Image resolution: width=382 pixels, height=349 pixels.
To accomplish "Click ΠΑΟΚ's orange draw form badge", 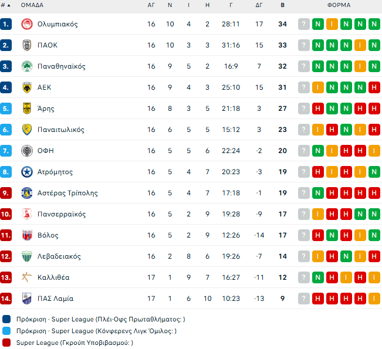I will click(360, 45).
